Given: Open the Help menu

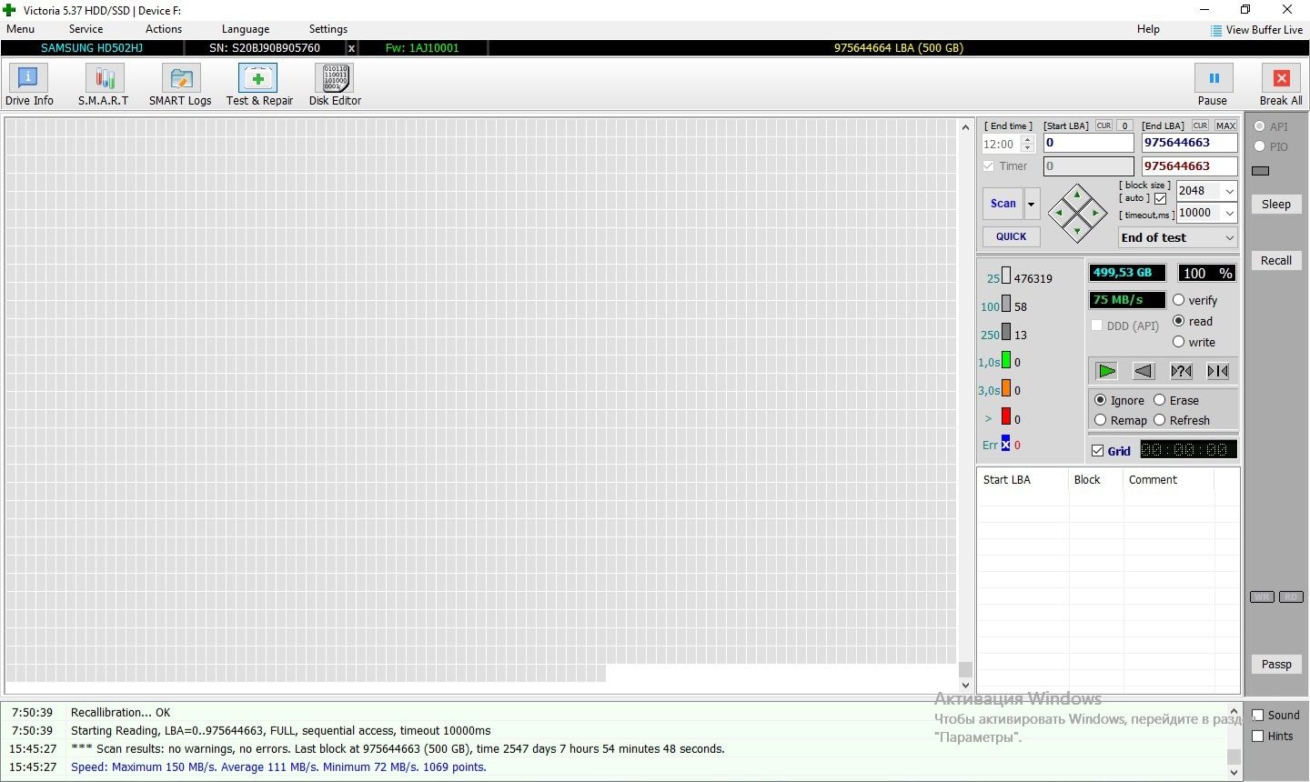Looking at the screenshot, I should tap(1148, 29).
